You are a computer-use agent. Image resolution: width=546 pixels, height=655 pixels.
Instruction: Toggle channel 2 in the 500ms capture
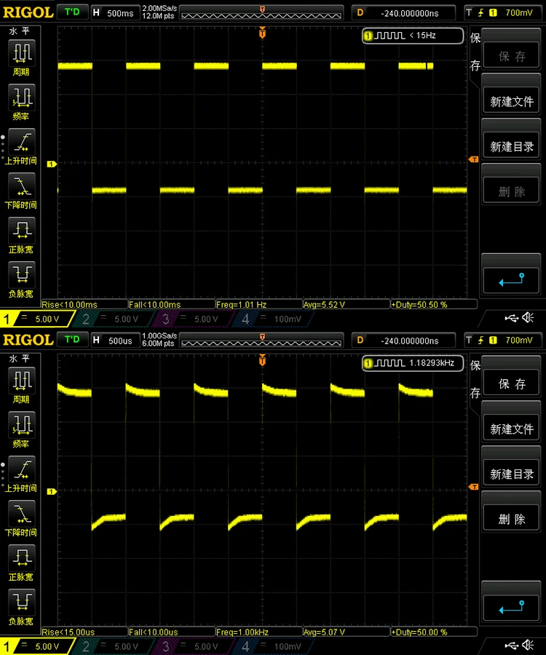click(113, 319)
